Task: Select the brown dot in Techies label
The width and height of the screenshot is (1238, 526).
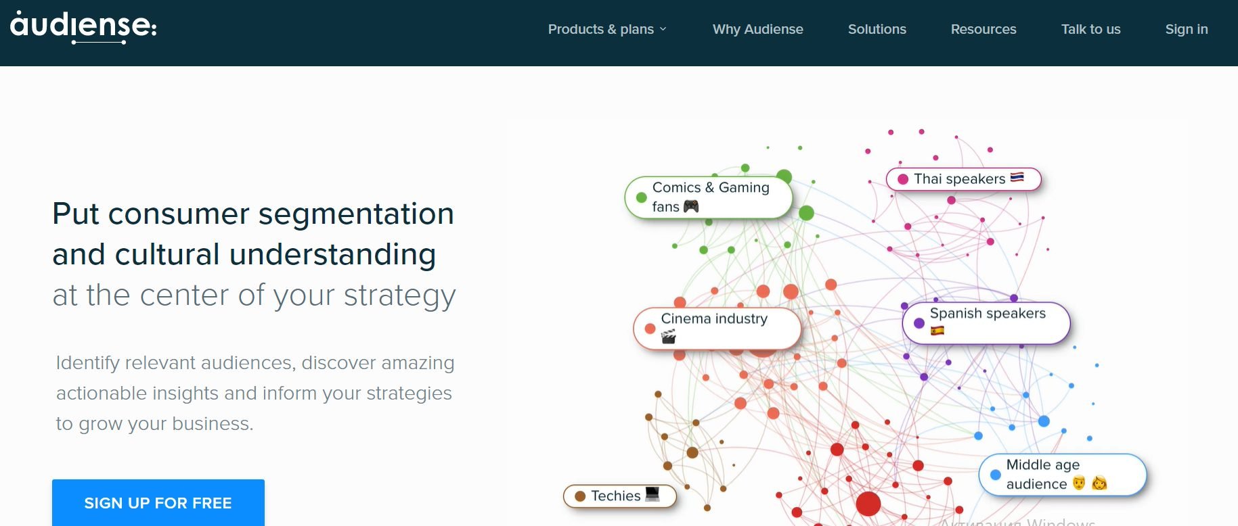Action: pyautogui.click(x=579, y=496)
